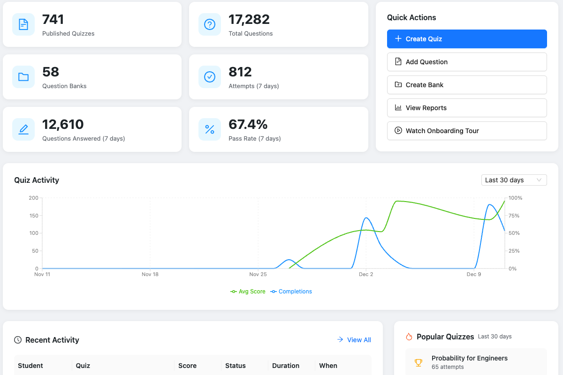Click the Question Banks folder icon
The height and width of the screenshot is (375, 563).
pyautogui.click(x=23, y=77)
